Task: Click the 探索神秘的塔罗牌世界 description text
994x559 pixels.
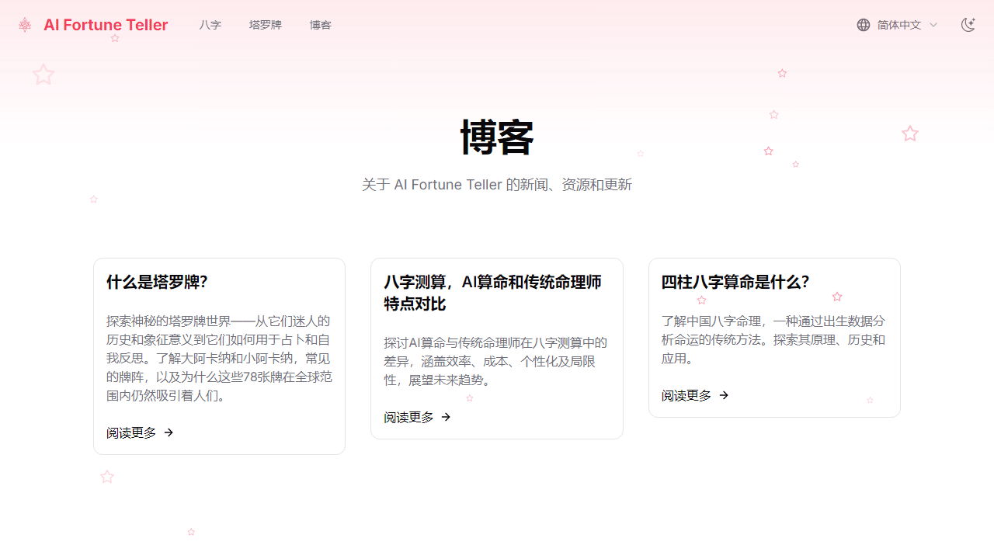Action: (x=219, y=358)
